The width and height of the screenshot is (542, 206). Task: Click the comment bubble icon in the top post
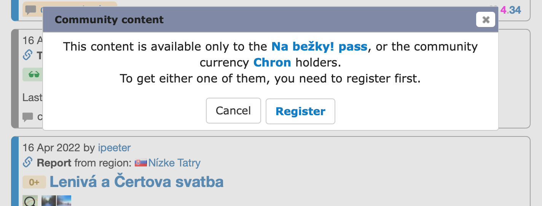click(31, 10)
